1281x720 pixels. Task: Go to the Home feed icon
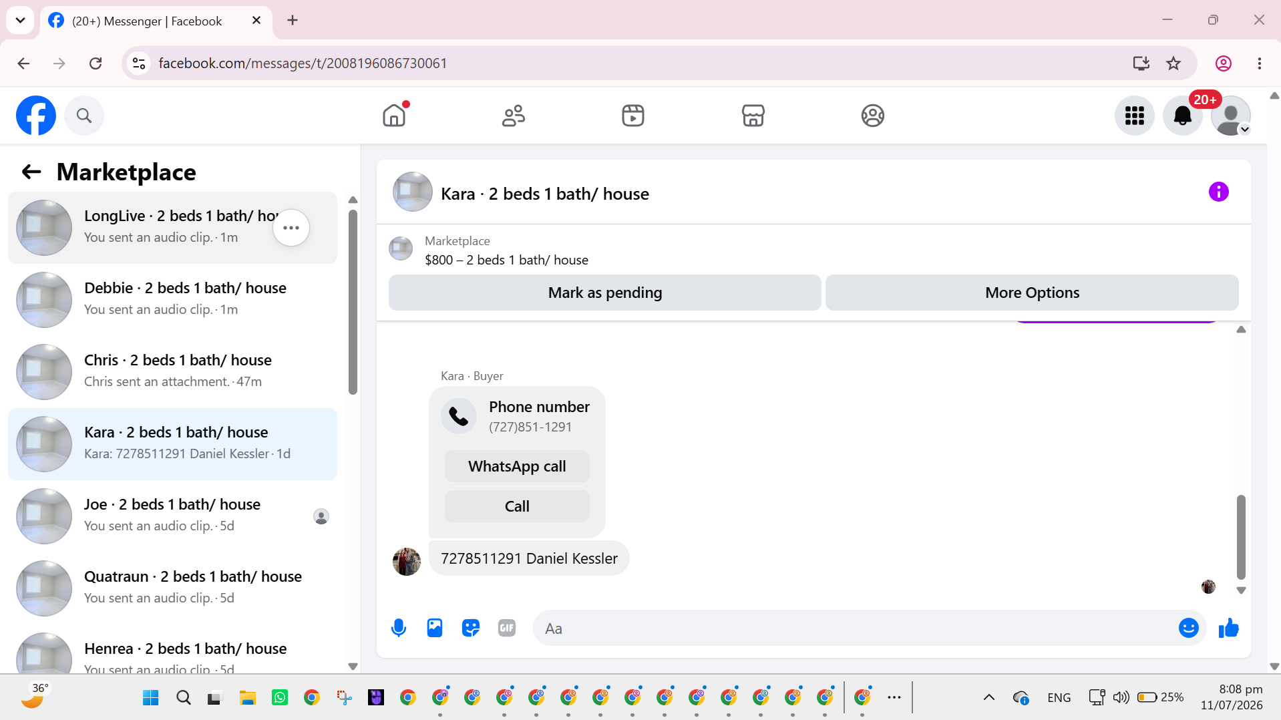point(394,116)
